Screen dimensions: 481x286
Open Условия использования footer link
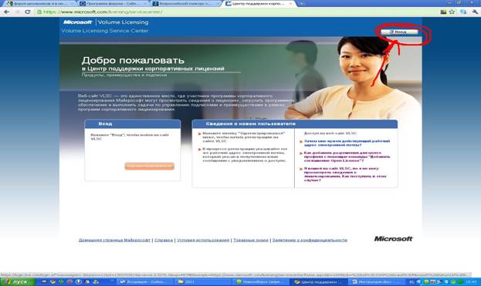pos(203,240)
